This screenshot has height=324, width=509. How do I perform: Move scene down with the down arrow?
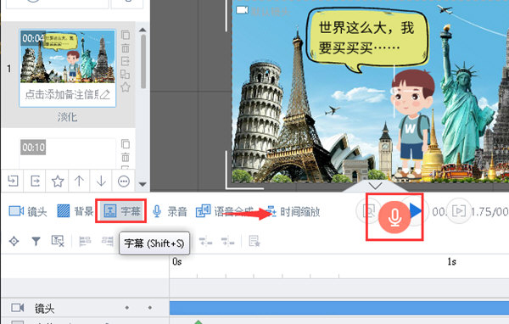[x=101, y=181]
